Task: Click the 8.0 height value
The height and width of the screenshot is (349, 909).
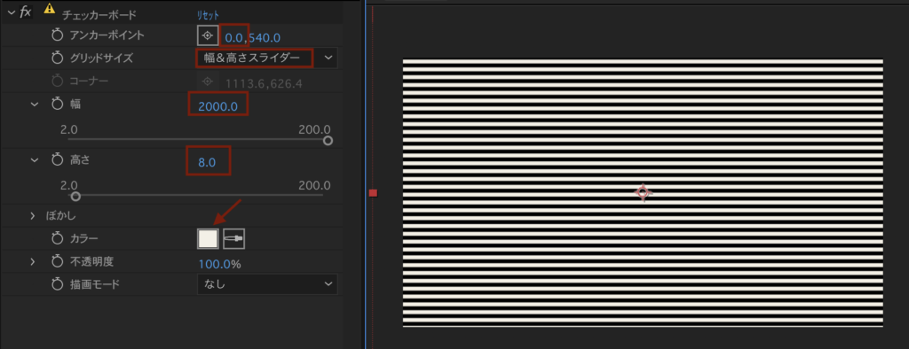Action: click(x=207, y=163)
